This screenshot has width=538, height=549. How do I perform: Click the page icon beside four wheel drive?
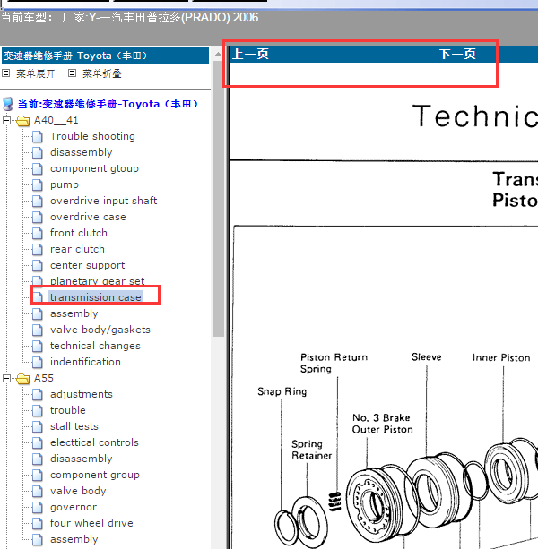pyautogui.click(x=38, y=523)
